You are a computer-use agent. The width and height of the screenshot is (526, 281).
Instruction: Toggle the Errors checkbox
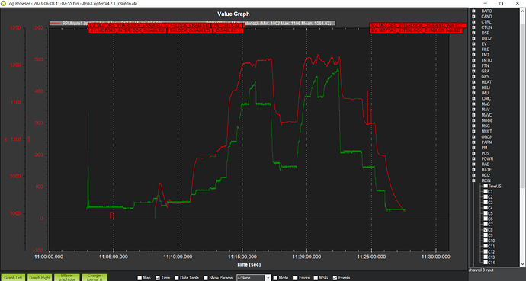pyautogui.click(x=295, y=278)
